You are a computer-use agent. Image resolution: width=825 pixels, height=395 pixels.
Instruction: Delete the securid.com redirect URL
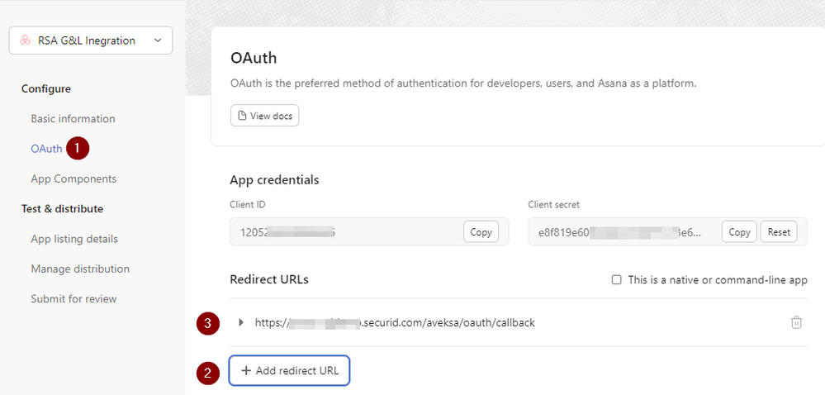(797, 322)
